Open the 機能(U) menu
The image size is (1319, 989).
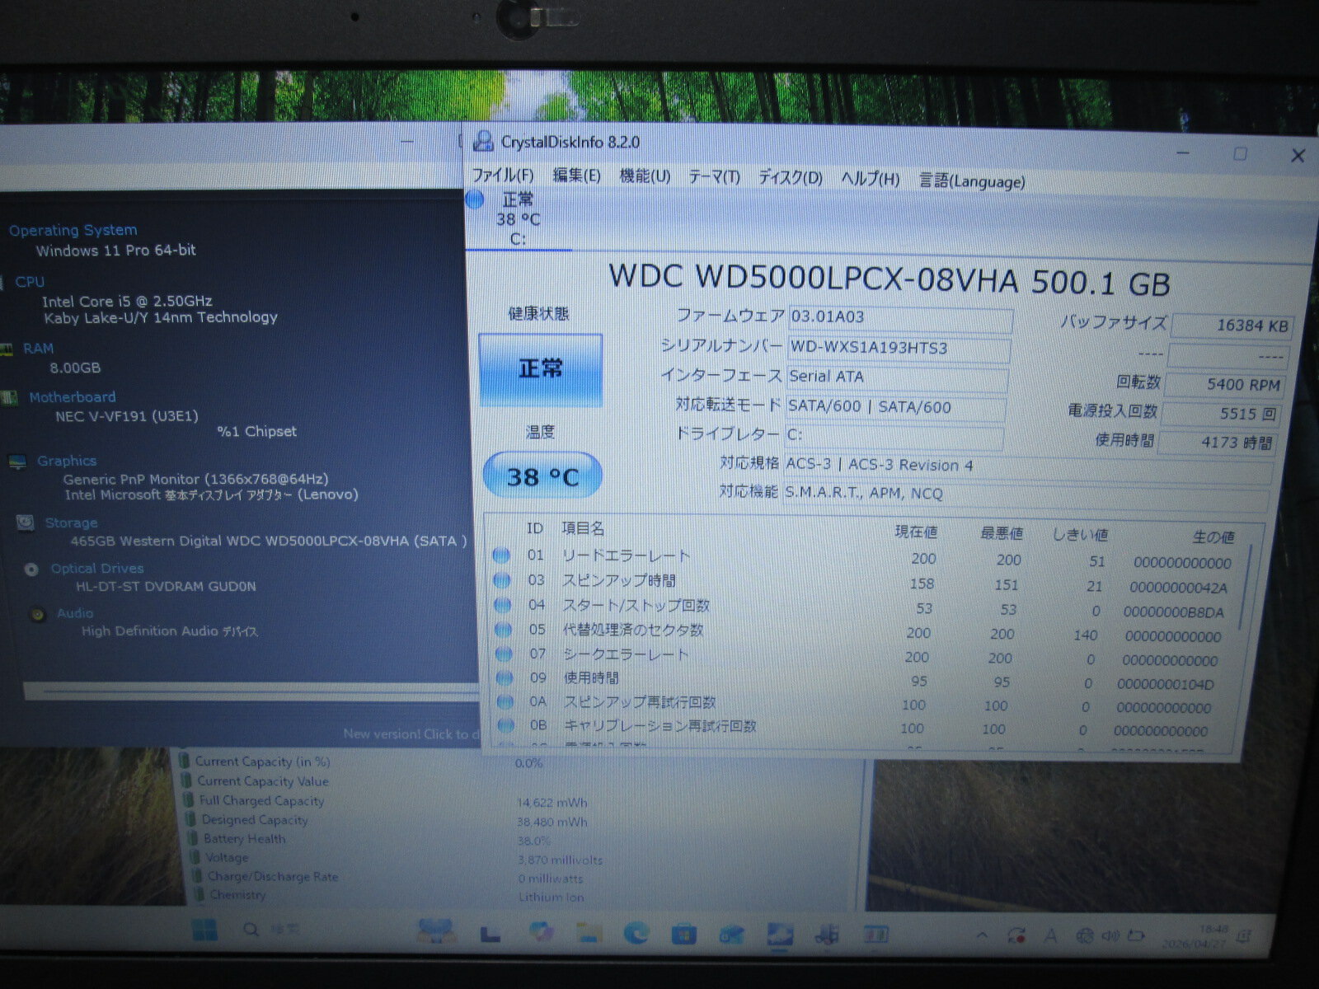click(x=645, y=176)
